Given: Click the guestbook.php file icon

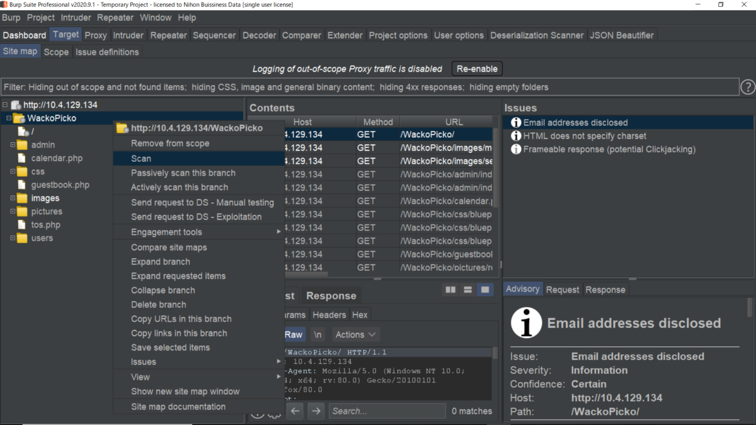Looking at the screenshot, I should [x=22, y=185].
